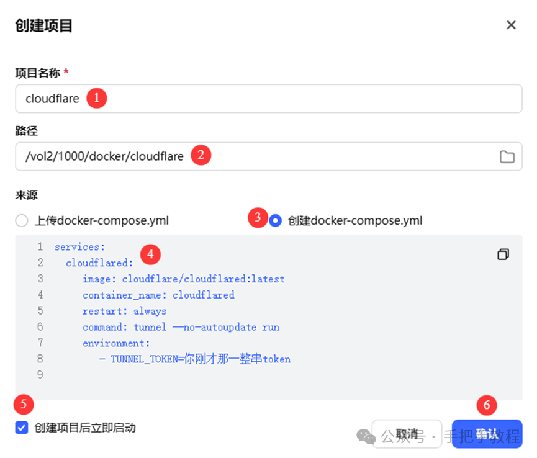Click the TUNNEL_TOKEN line in the editor
Image resolution: width=537 pixels, height=458 pixels.
194,359
